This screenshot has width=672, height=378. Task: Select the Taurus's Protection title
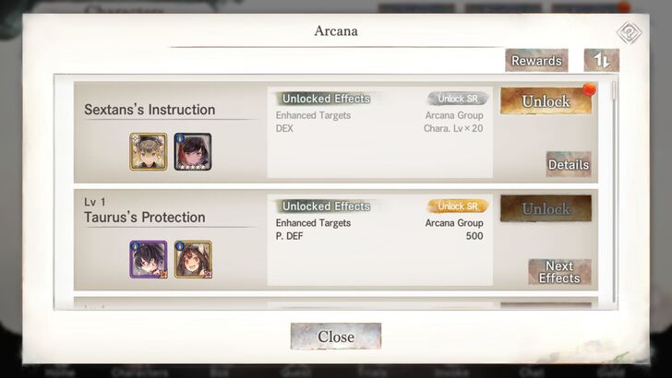[x=144, y=217]
